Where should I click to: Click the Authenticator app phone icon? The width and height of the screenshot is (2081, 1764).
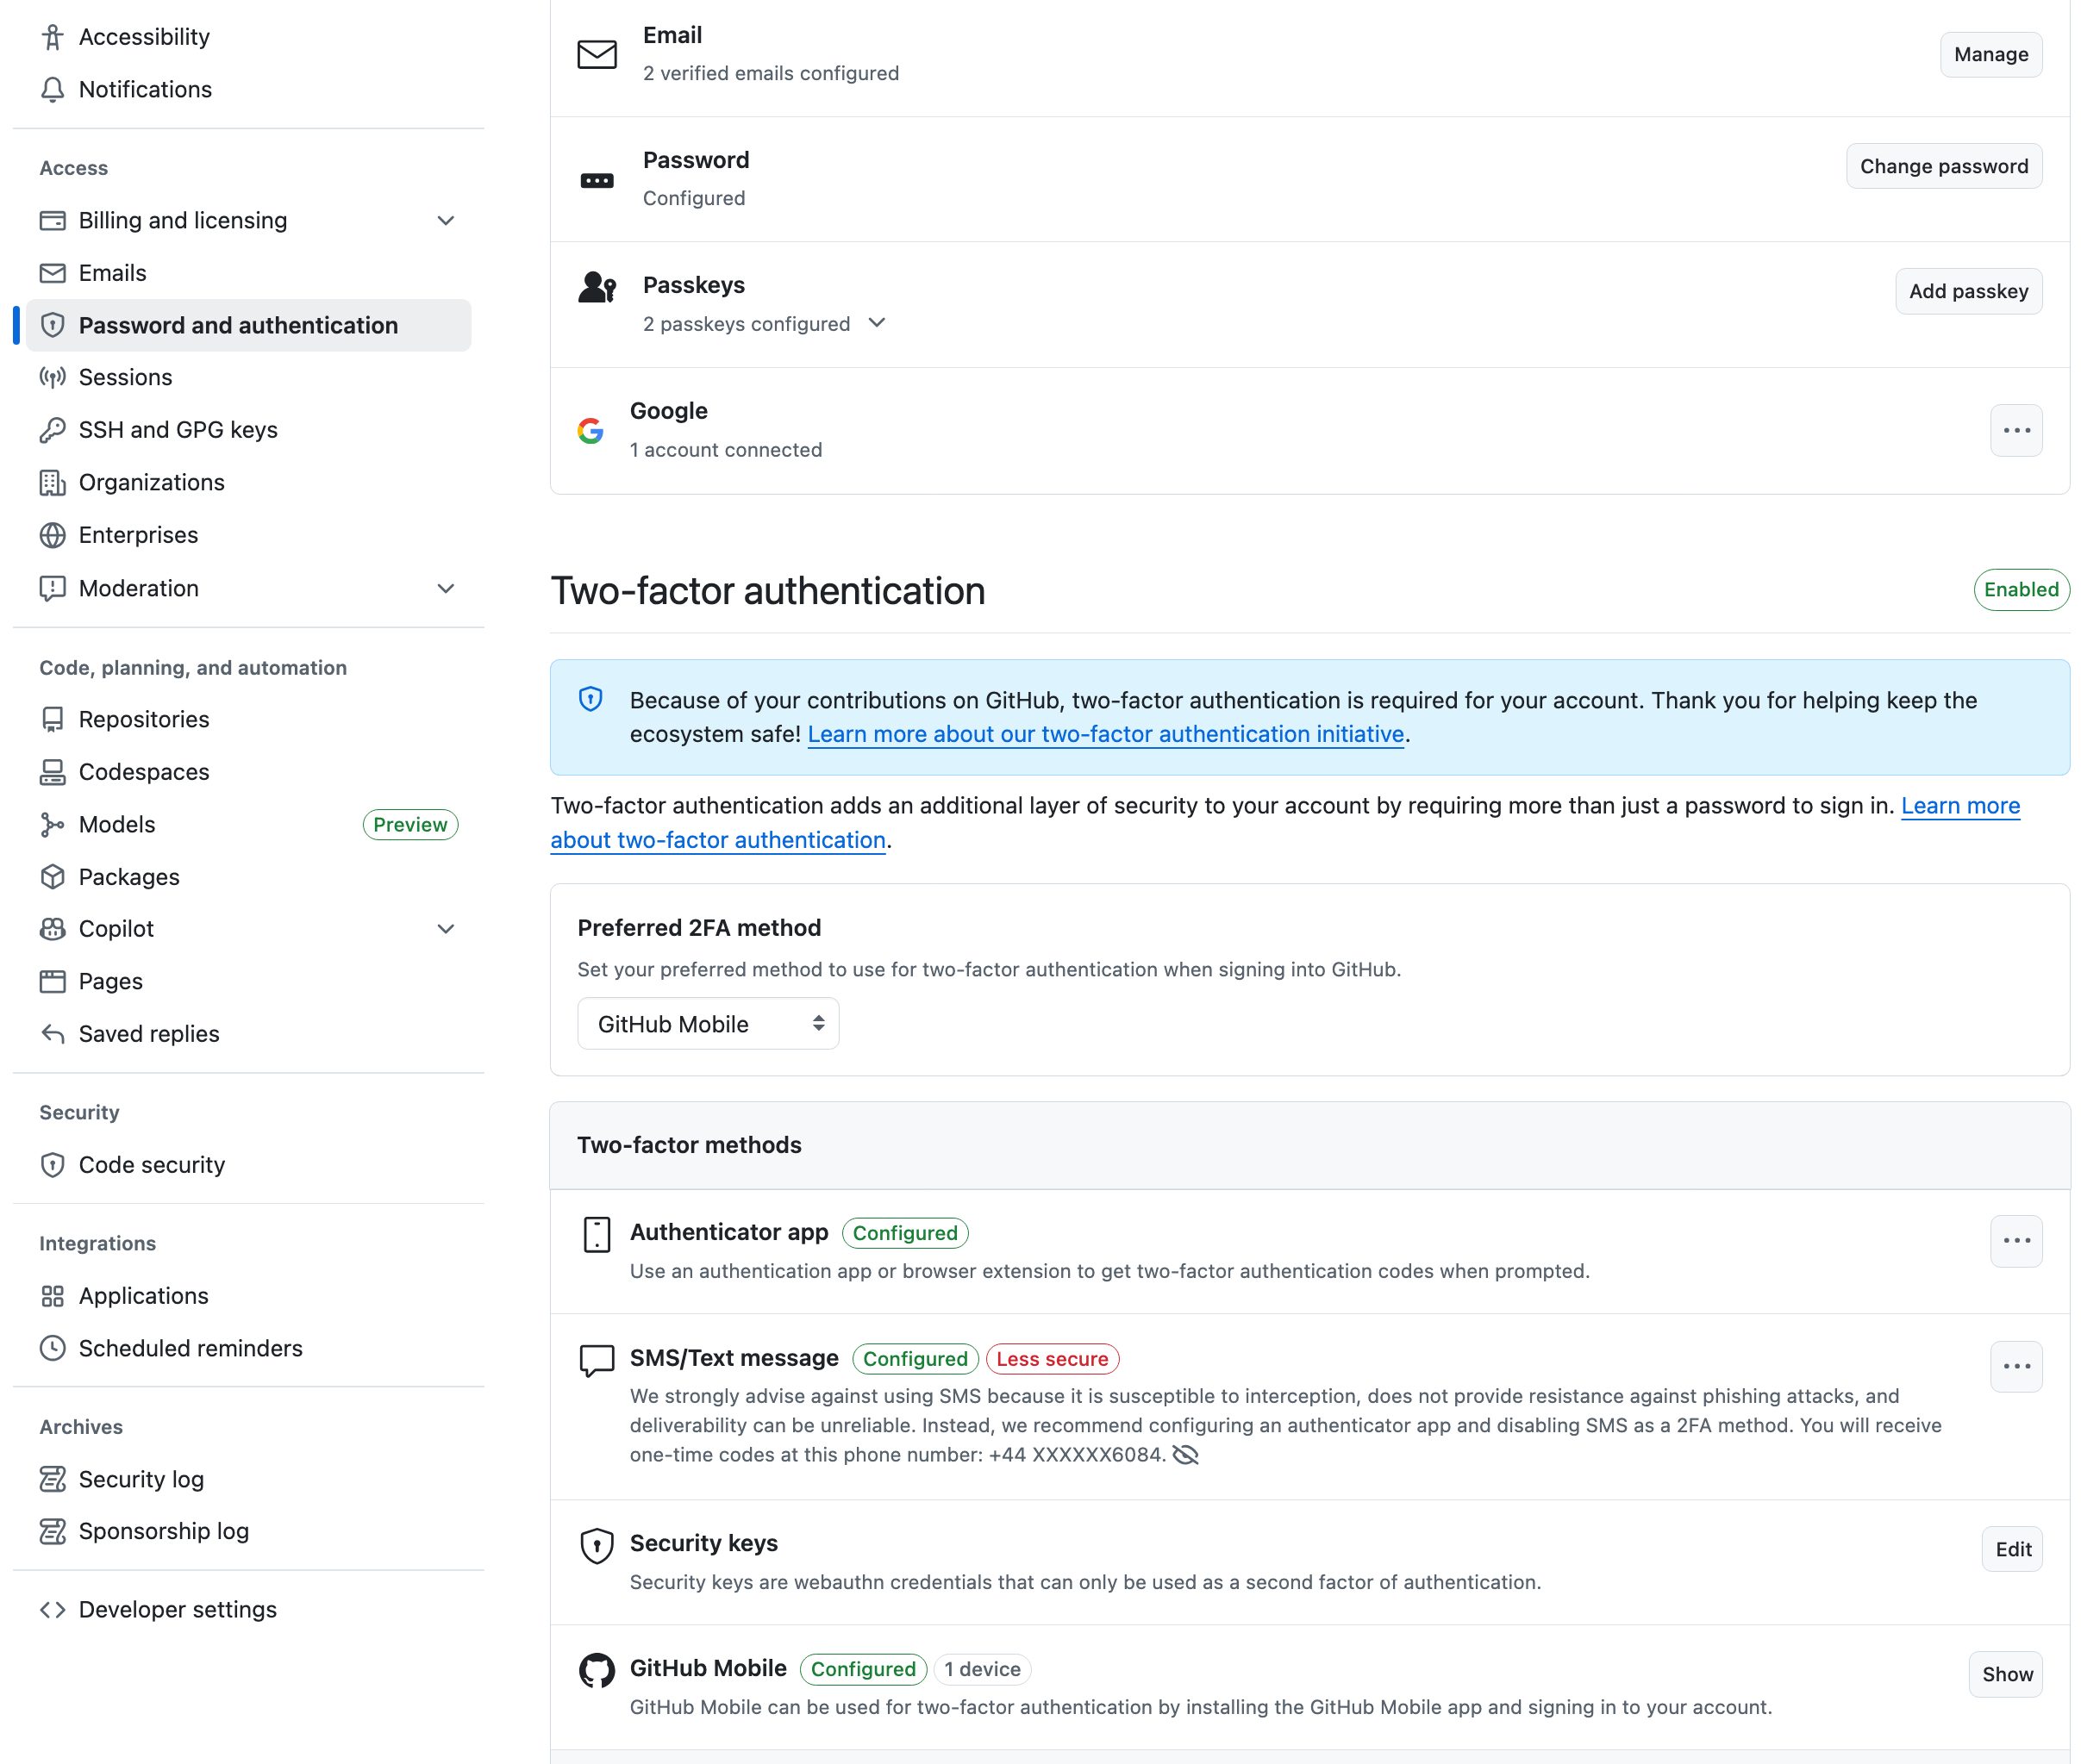597,1234
